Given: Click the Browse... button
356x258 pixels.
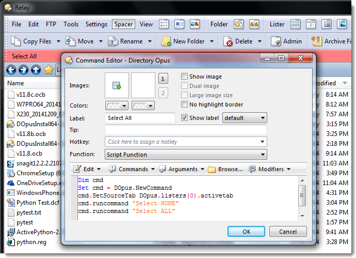Looking at the screenshot, I should [225, 169].
